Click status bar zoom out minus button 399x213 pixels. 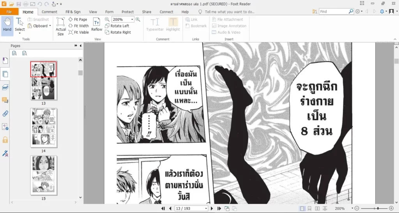pyautogui.click(x=357, y=208)
